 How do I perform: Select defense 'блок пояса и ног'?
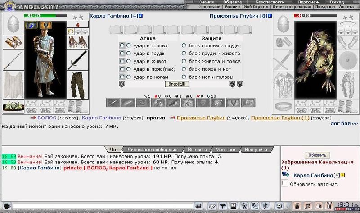pos(184,69)
